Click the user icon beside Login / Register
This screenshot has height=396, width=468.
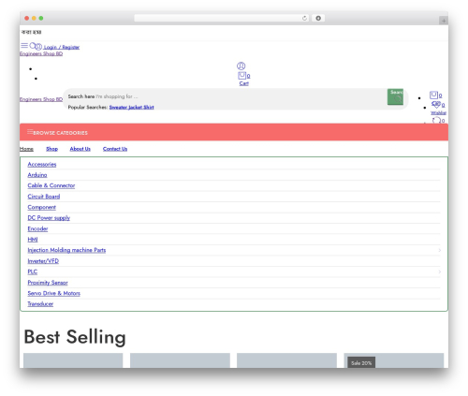(x=38, y=47)
